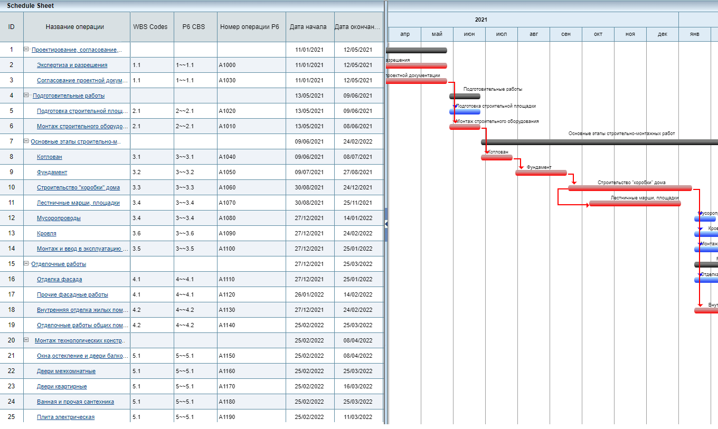Click the 'сен' month header in the timeline
718x429 pixels.
[x=565, y=34]
